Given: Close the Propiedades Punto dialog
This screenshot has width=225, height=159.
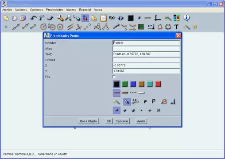Looking at the screenshot, I should click(178, 36).
